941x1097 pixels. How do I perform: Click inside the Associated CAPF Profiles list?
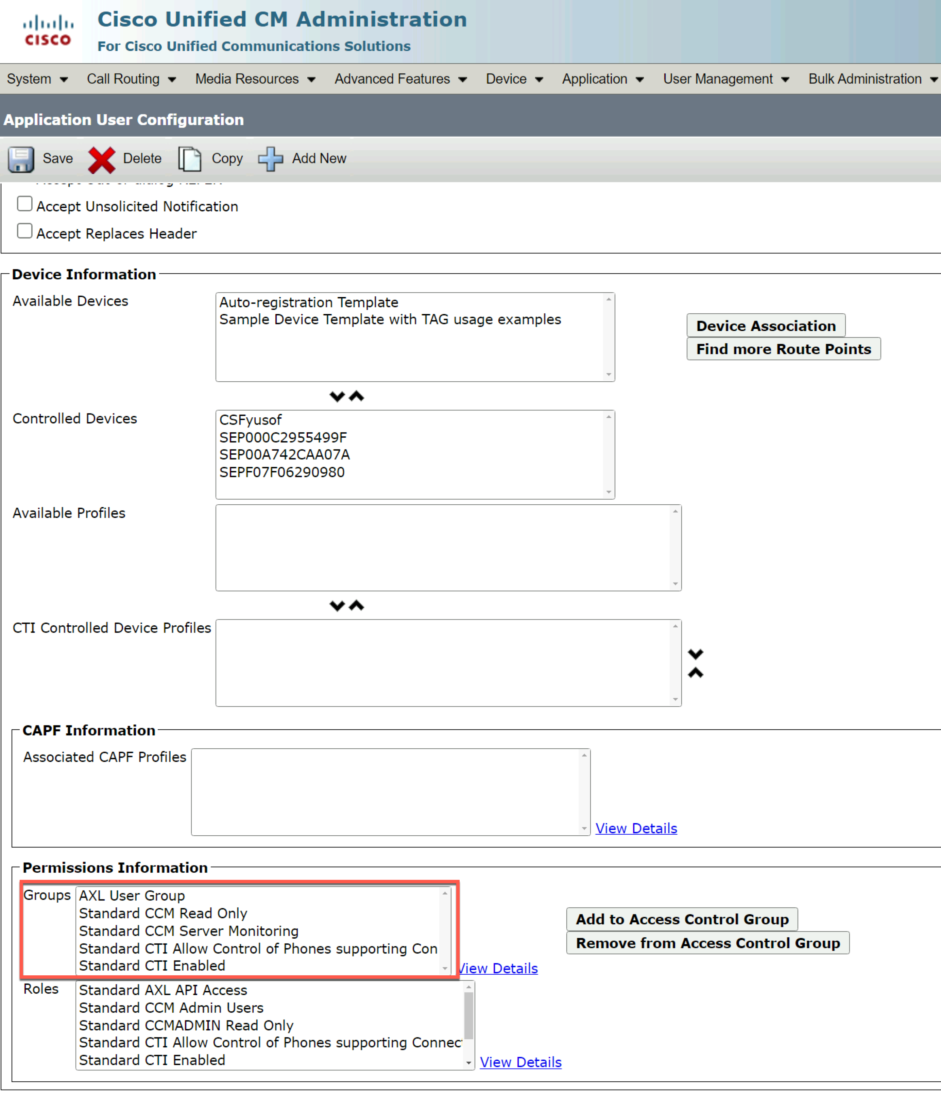point(390,792)
